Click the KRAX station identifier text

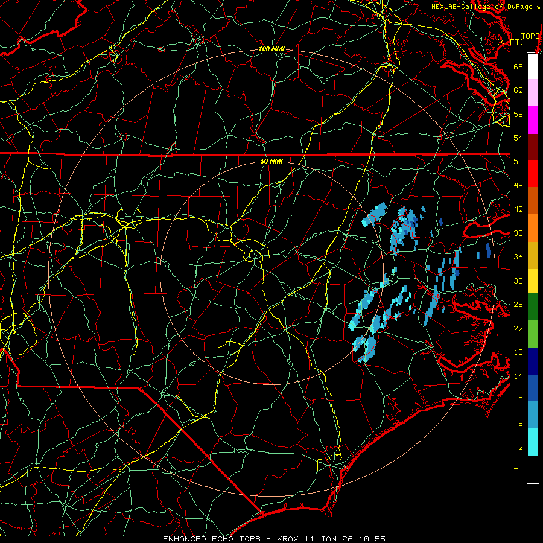click(288, 539)
